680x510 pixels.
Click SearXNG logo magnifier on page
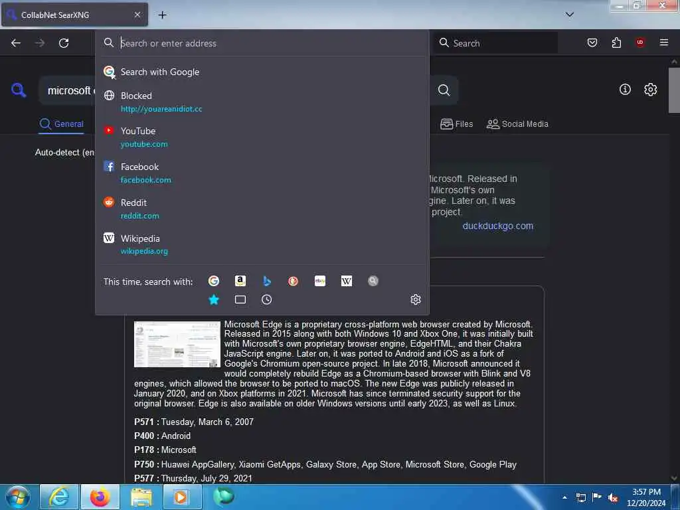(19, 90)
